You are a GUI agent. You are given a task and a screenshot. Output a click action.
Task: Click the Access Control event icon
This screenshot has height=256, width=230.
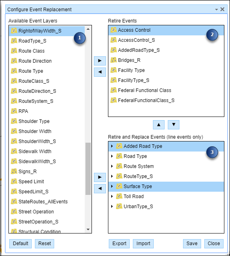(114, 30)
